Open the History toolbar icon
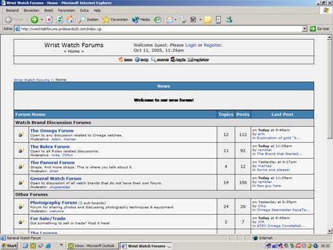Image resolution: width=333 pixels, height=250 pixels. tap(157, 20)
